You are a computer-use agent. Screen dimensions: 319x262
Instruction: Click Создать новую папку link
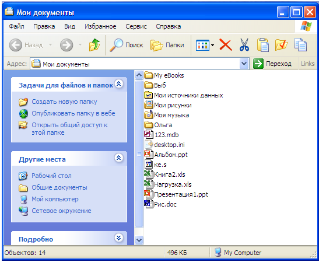[64, 102]
